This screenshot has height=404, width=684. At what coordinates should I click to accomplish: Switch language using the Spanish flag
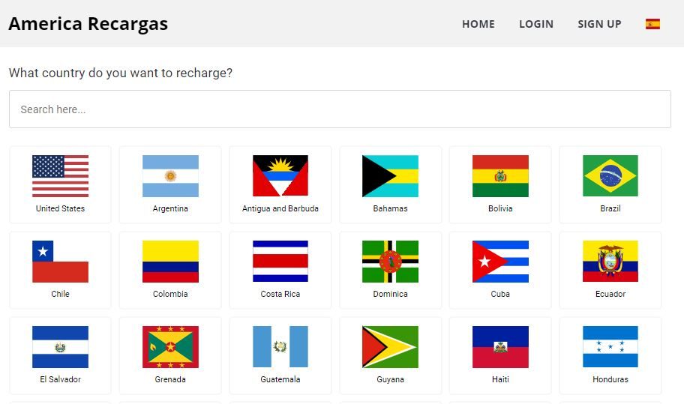(x=652, y=24)
